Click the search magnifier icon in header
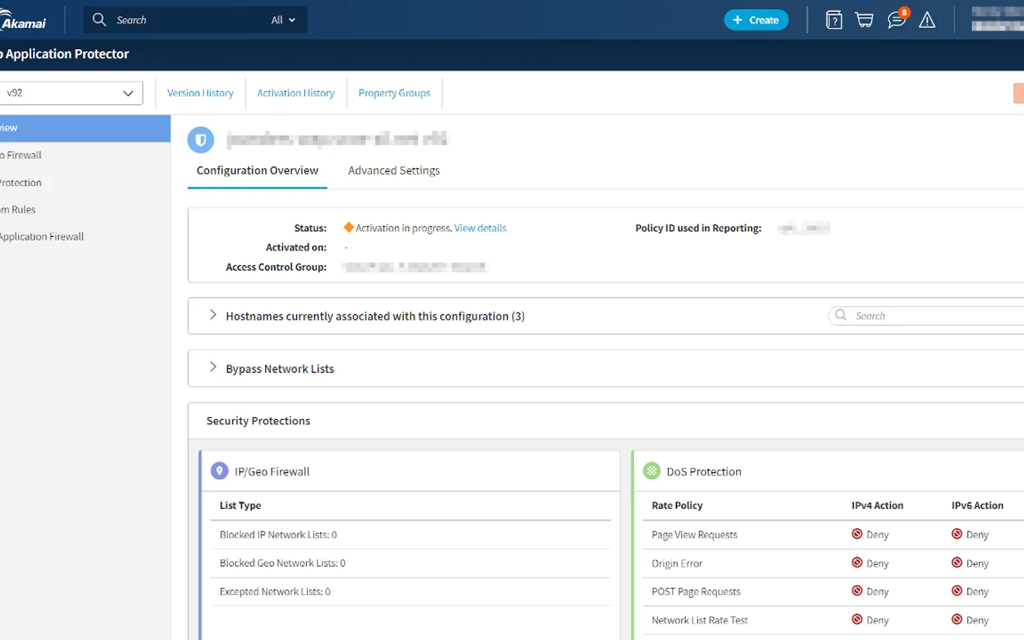The width and height of the screenshot is (1024, 640). tap(99, 20)
